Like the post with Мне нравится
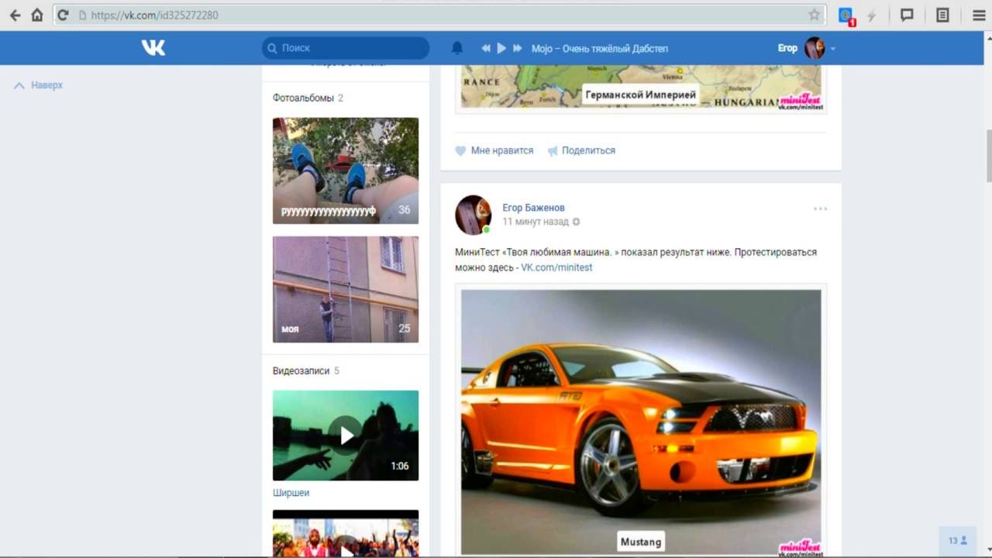992x558 pixels. coord(494,150)
